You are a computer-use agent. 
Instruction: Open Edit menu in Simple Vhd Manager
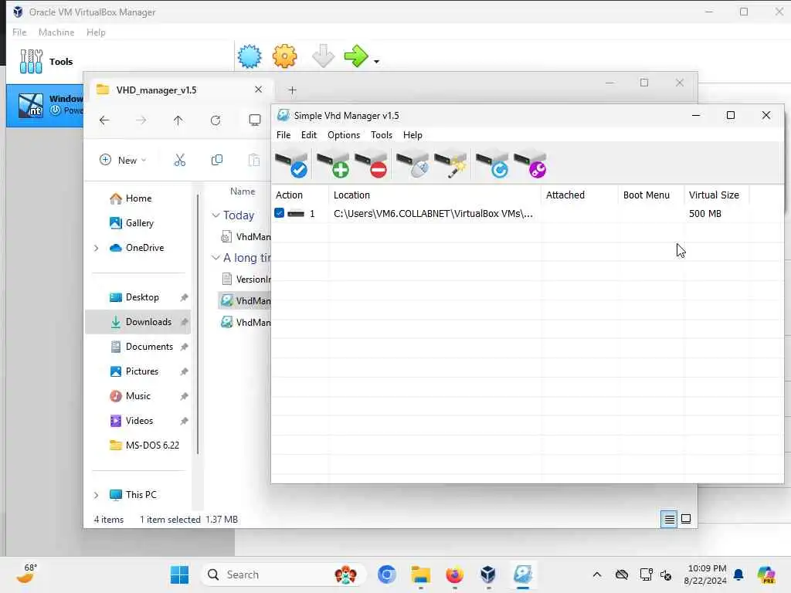(x=309, y=135)
